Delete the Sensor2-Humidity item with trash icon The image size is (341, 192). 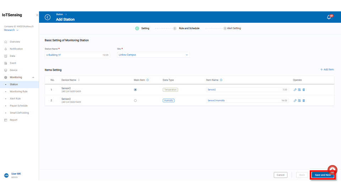(304, 101)
